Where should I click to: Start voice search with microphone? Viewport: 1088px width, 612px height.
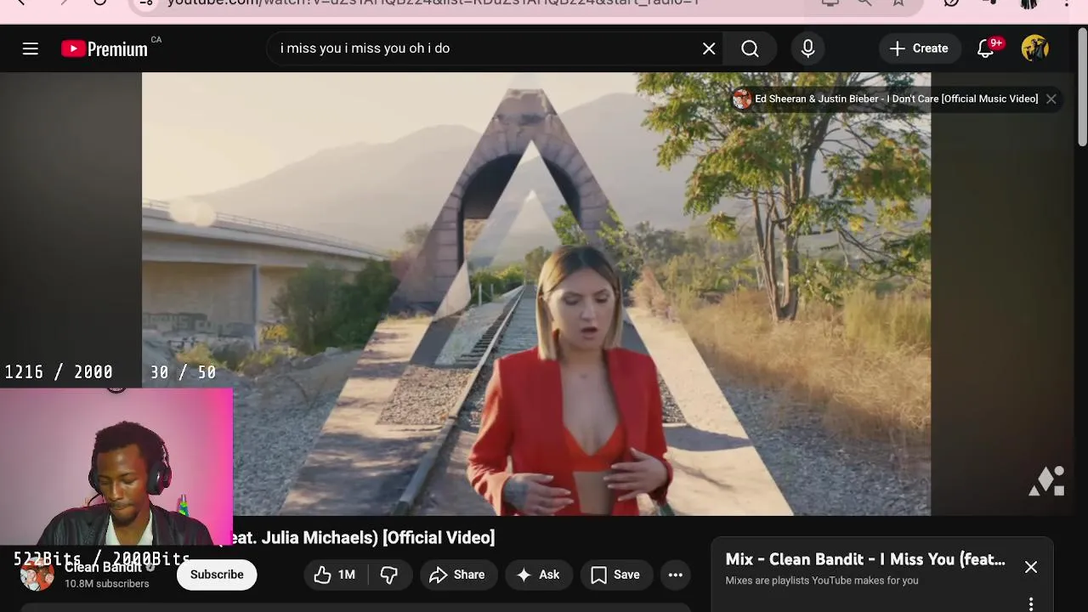pos(808,48)
